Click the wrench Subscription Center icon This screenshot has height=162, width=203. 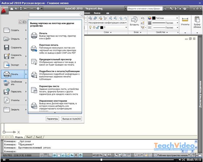171,9
